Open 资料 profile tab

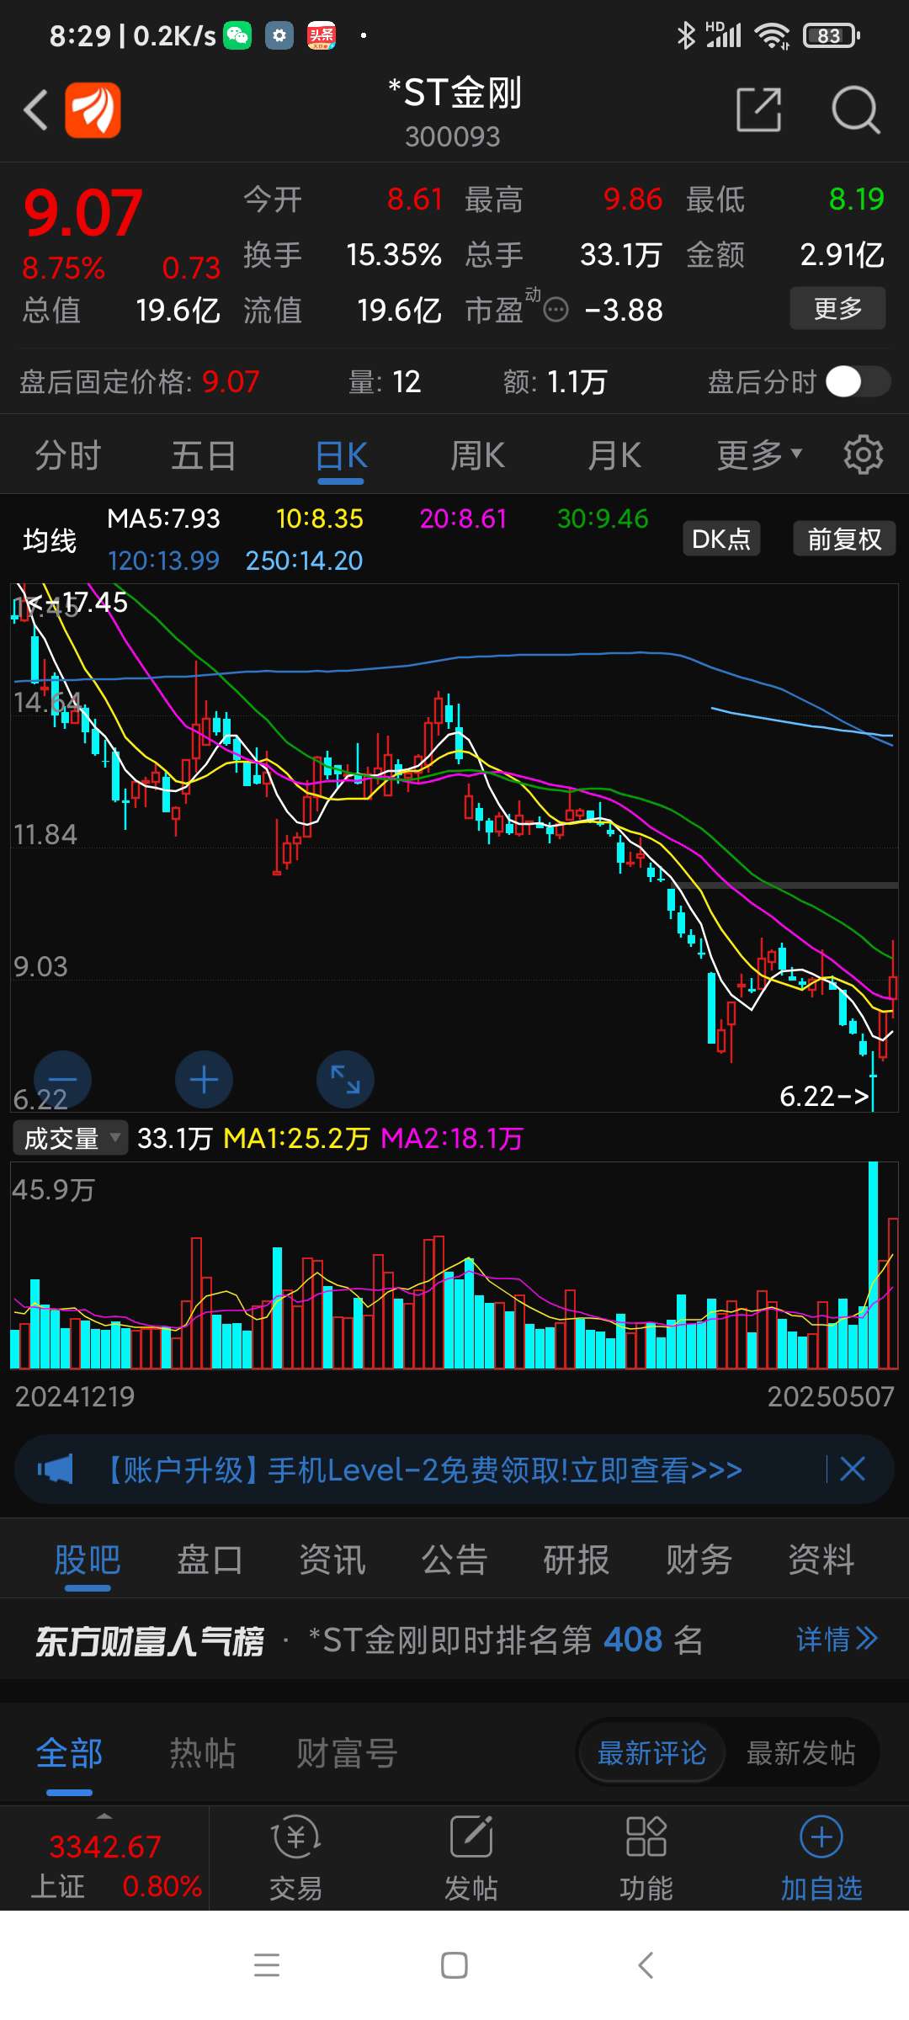(x=821, y=1560)
